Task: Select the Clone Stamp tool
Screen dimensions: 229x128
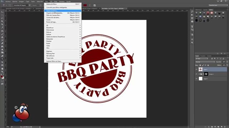Action: (2, 37)
